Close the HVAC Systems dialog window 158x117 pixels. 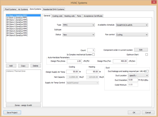click(154, 2)
